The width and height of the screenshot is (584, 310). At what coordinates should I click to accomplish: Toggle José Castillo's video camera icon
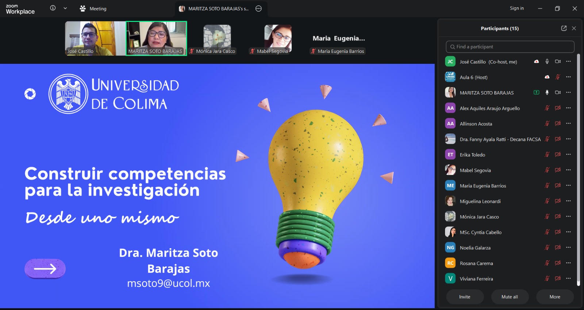pos(558,62)
